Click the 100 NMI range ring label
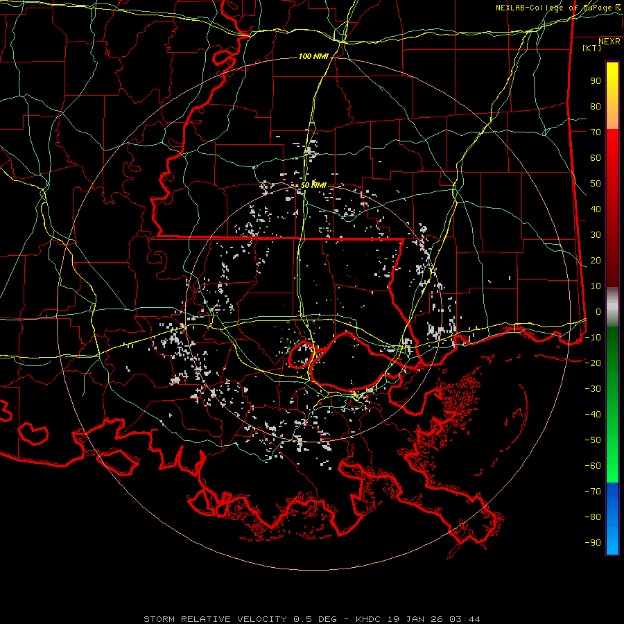This screenshot has height=624, width=624. [313, 57]
